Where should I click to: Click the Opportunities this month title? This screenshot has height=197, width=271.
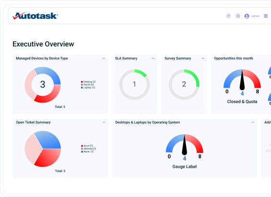(x=234, y=58)
